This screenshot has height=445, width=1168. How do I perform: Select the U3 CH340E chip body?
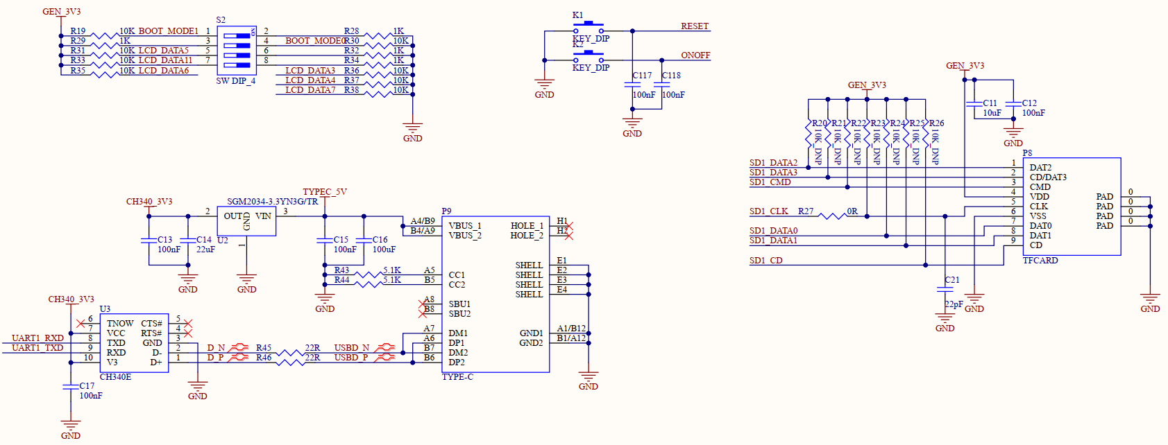click(134, 343)
